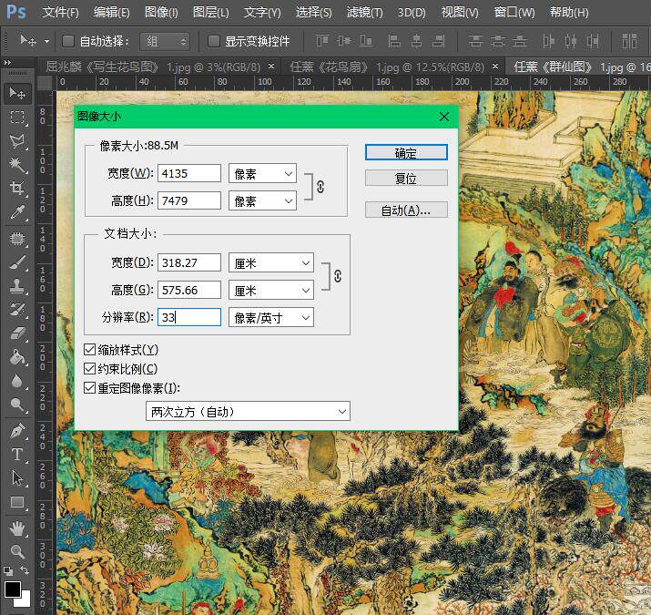Viewport: 651px width, 615px height.
Task: Toggle document size constrain link icon
Action: (338, 276)
